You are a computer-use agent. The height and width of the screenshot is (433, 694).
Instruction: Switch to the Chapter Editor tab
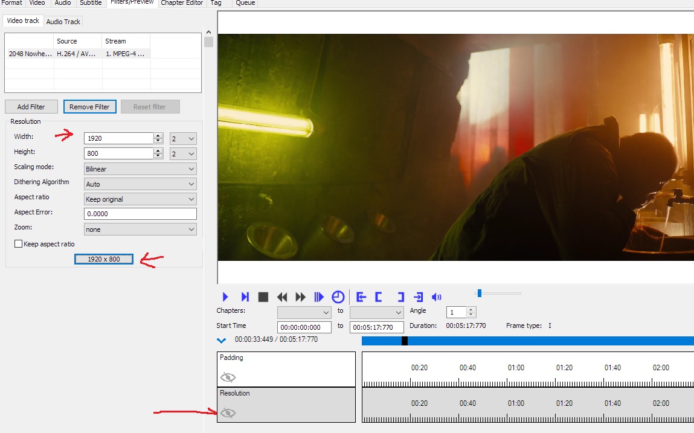coord(182,3)
